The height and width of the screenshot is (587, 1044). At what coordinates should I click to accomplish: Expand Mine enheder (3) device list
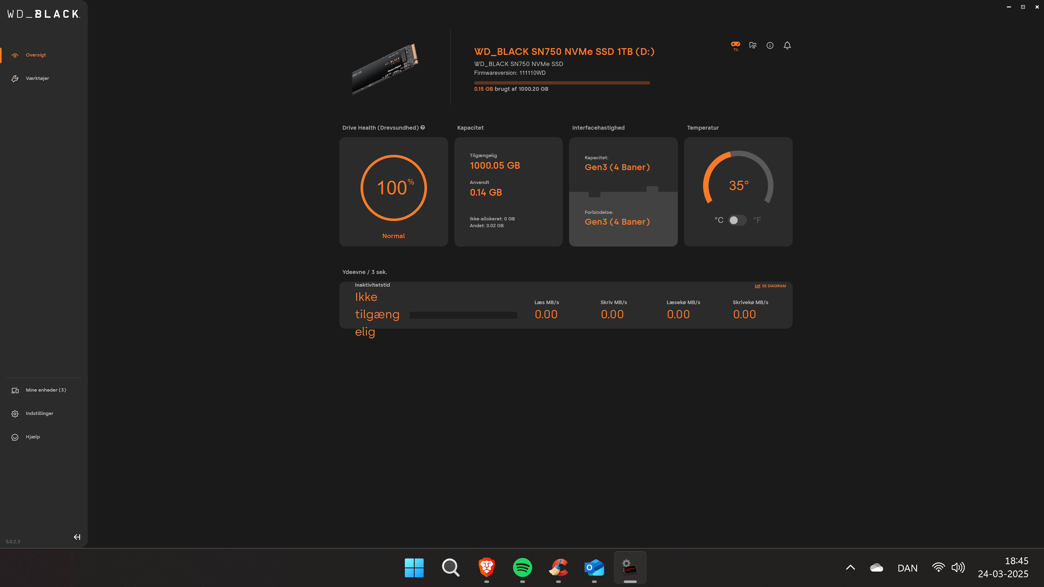[46, 390]
